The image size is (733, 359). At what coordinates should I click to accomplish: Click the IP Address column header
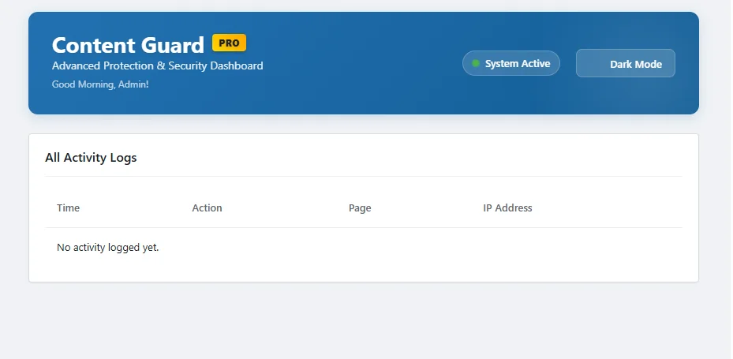click(507, 208)
